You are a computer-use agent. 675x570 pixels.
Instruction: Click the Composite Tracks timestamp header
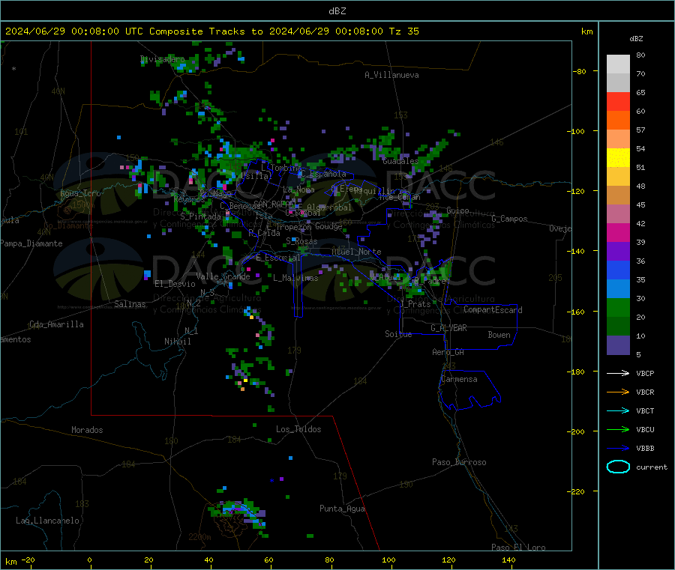pyautogui.click(x=212, y=31)
